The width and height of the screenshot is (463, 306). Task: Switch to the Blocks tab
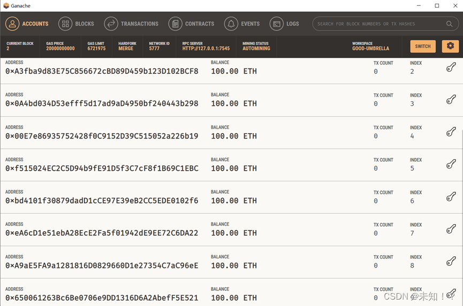76,24
